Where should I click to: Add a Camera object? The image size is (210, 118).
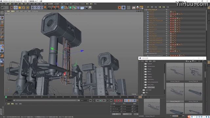(x=86, y=8)
